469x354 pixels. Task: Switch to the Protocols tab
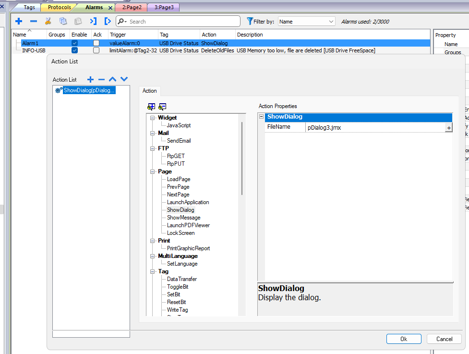tap(59, 7)
